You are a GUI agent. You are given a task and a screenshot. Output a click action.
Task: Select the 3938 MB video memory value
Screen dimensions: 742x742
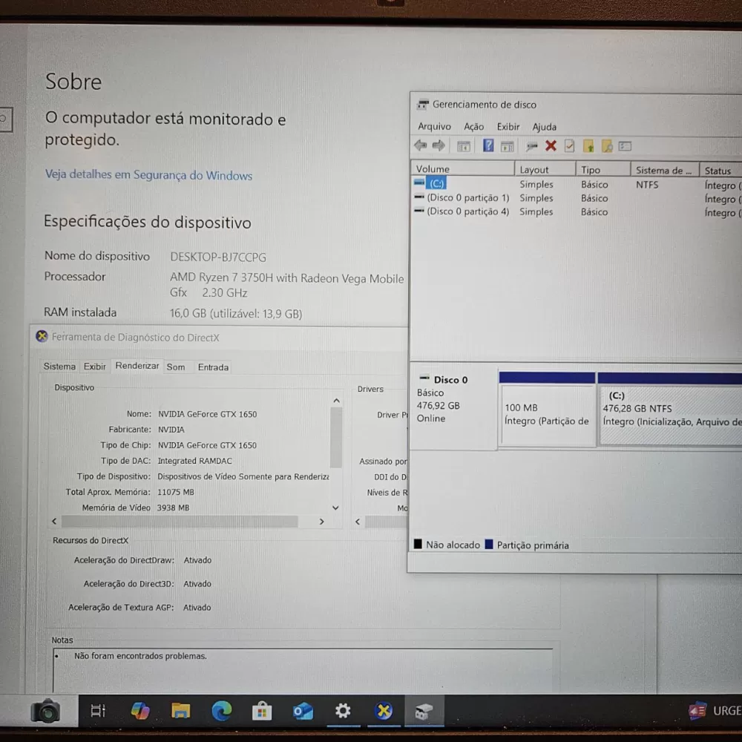(173, 508)
